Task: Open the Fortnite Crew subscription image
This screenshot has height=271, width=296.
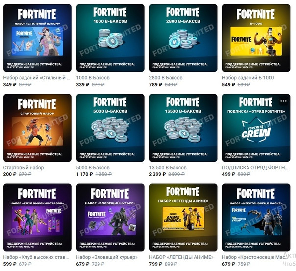Action: click(x=256, y=128)
